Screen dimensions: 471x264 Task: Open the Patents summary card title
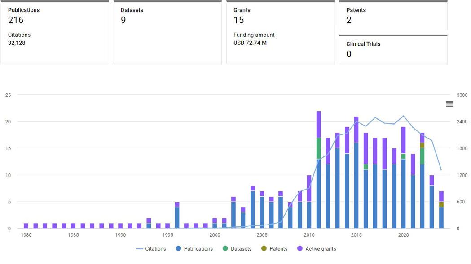pos(356,10)
